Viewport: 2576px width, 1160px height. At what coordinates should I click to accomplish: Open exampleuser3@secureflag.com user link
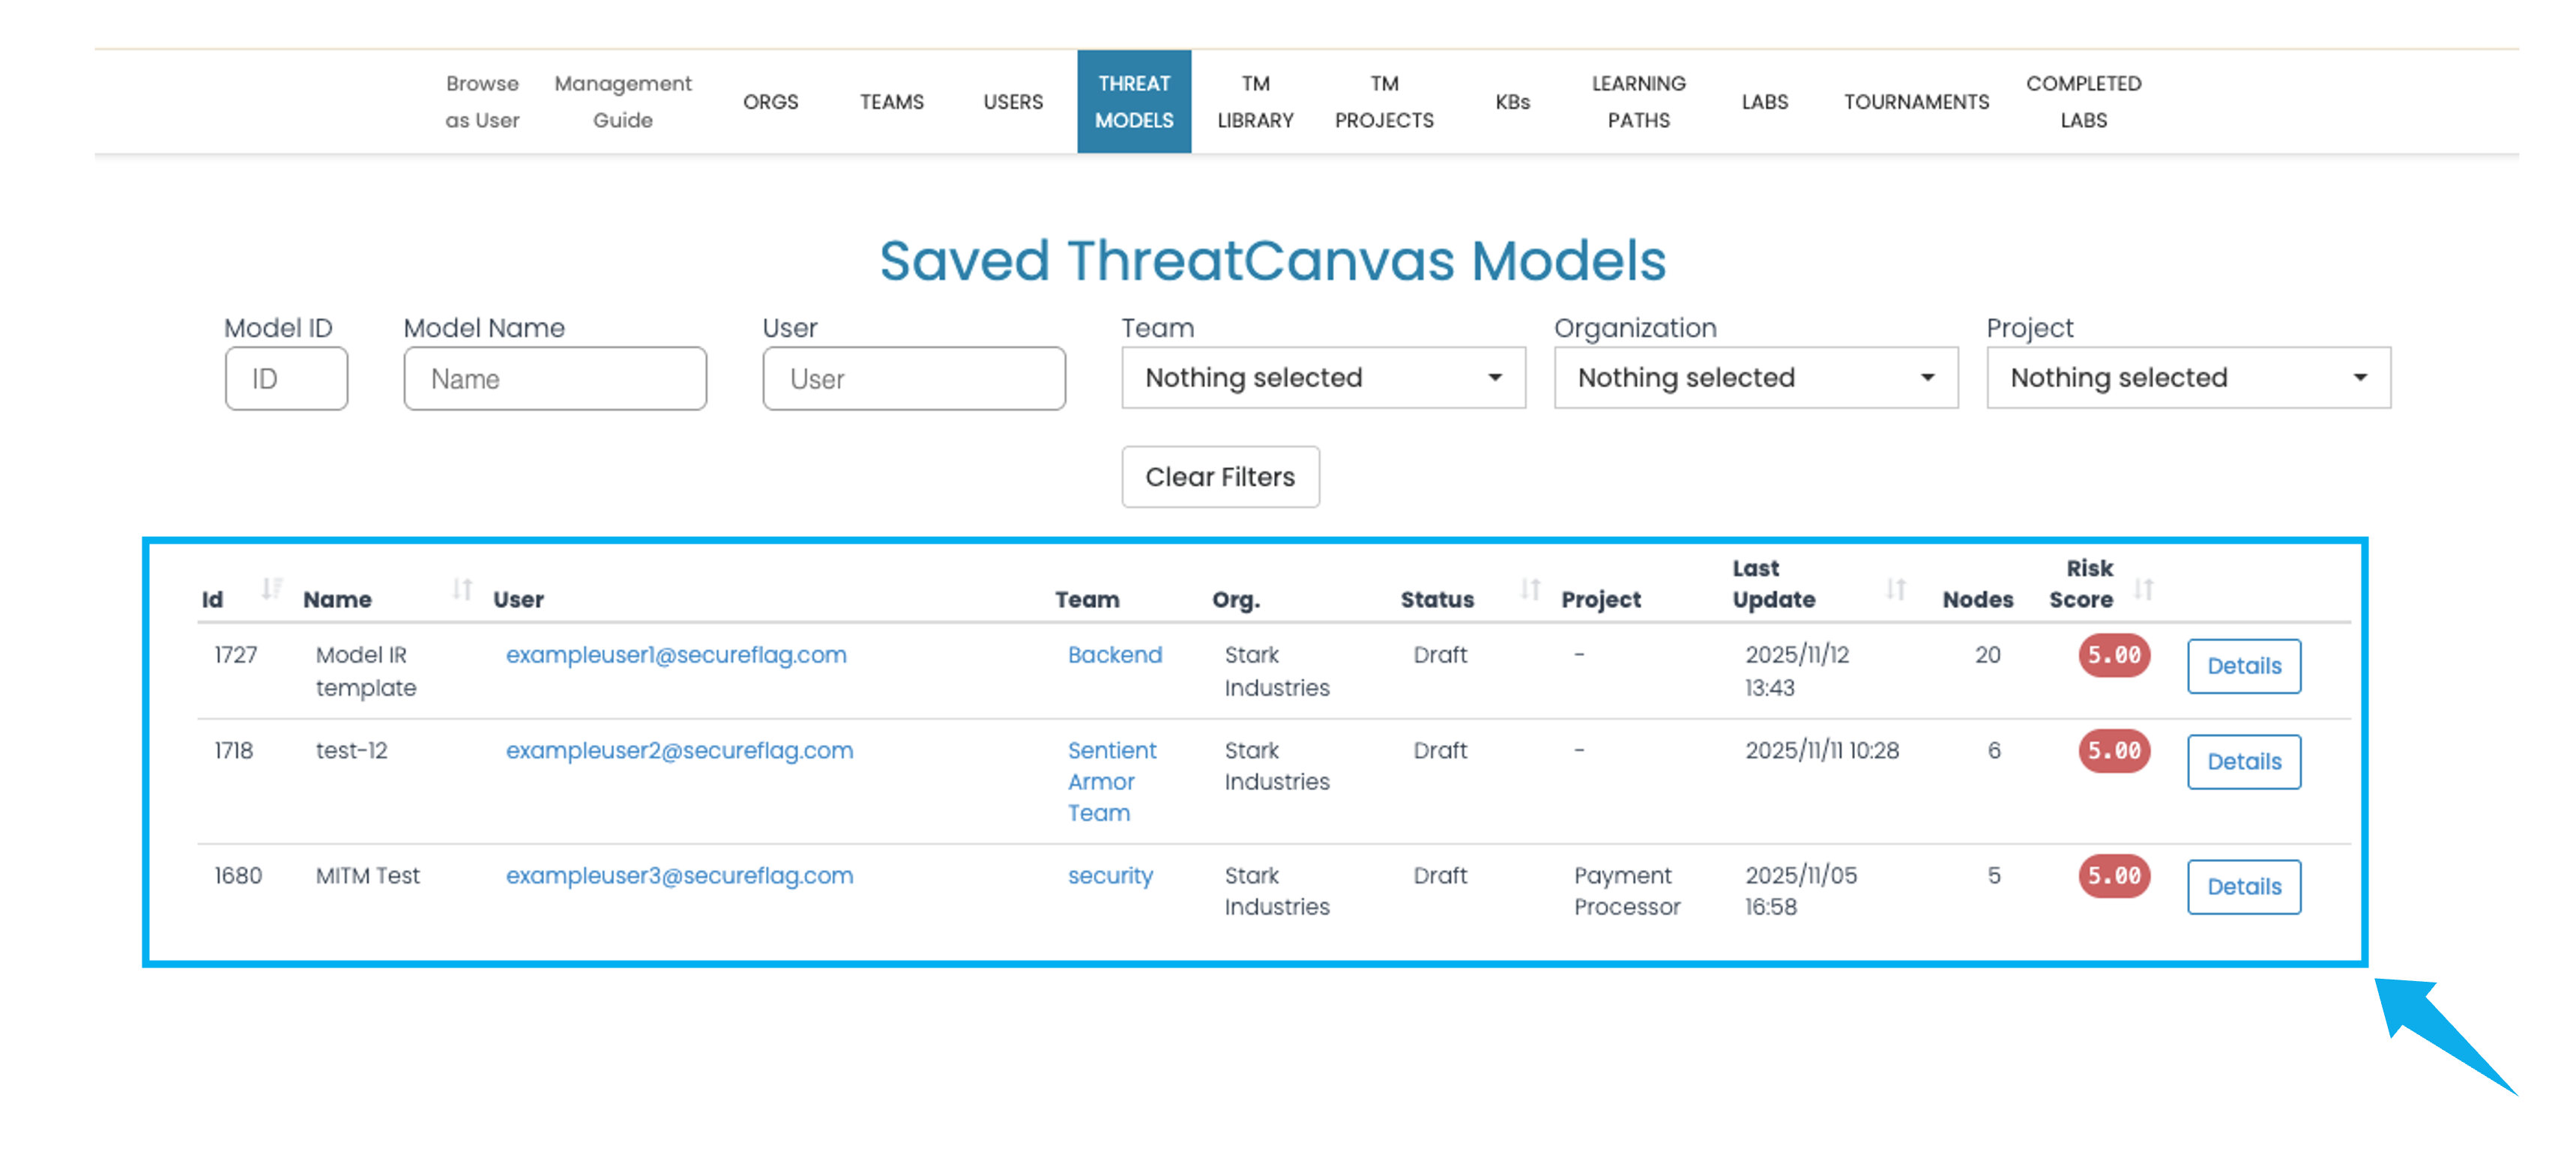(x=679, y=876)
